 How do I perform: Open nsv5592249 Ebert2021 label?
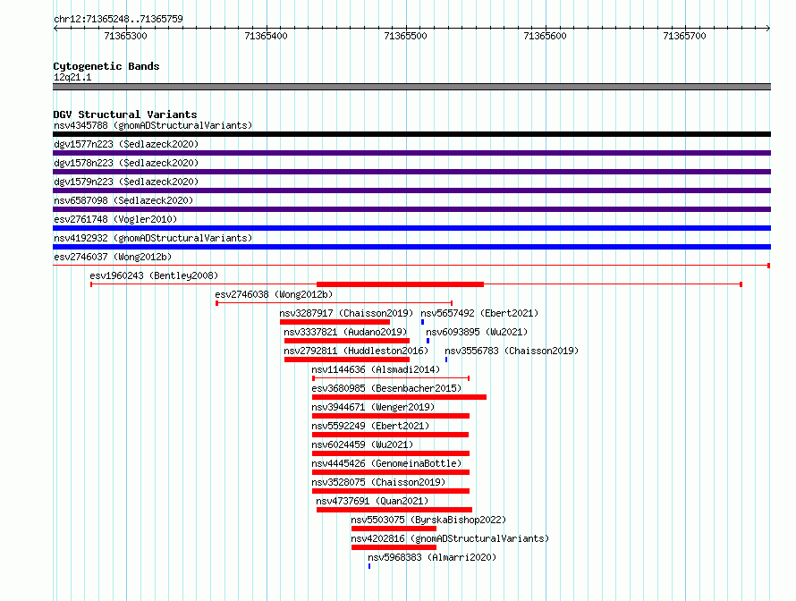point(370,426)
